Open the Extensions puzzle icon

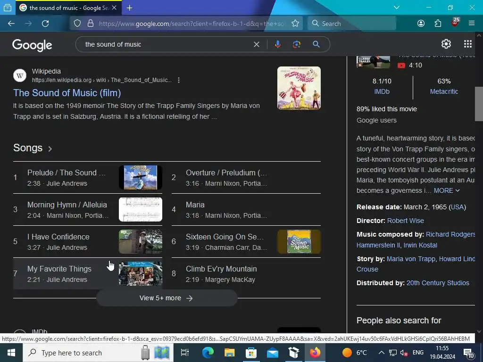pyautogui.click(x=438, y=24)
